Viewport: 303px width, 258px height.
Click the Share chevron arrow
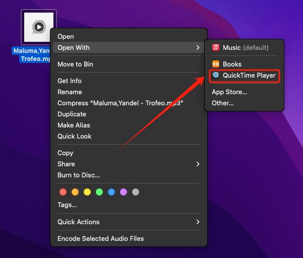pos(198,164)
